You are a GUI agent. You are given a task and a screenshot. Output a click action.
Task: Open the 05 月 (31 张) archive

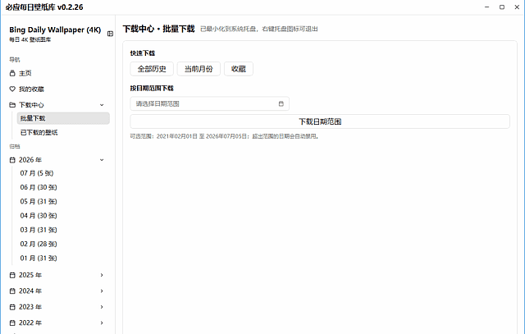(x=63, y=202)
